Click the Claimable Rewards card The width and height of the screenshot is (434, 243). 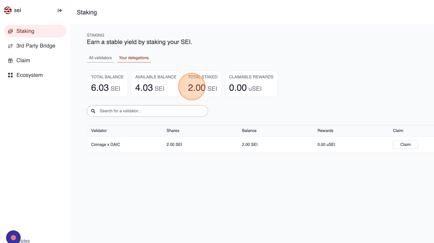[251, 84]
